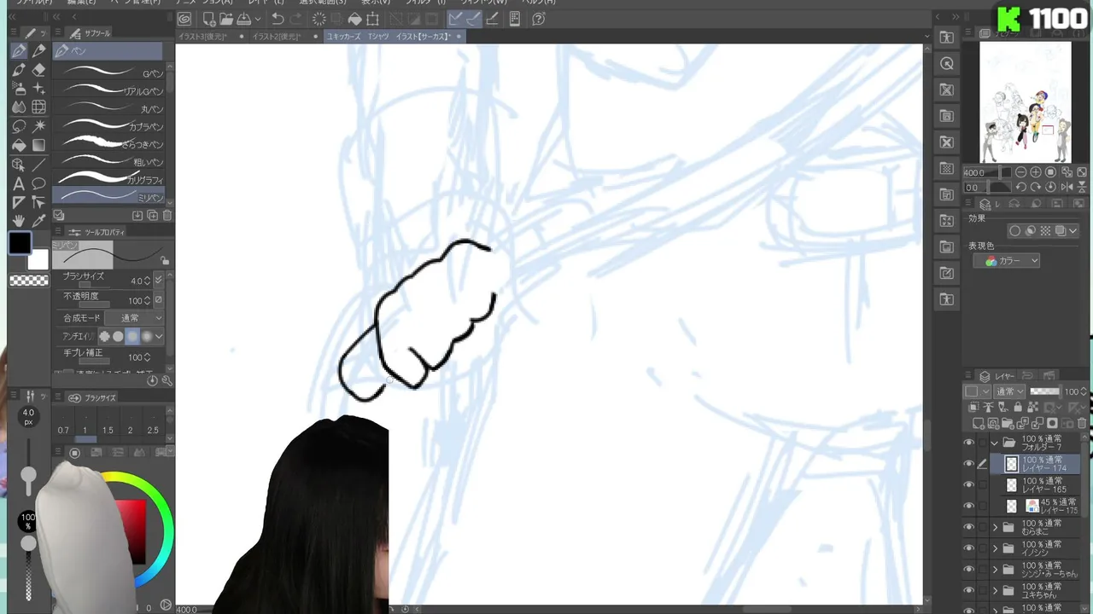Pick the Eyedropper tool
Viewport: 1093px width, 614px height.
click(x=38, y=221)
